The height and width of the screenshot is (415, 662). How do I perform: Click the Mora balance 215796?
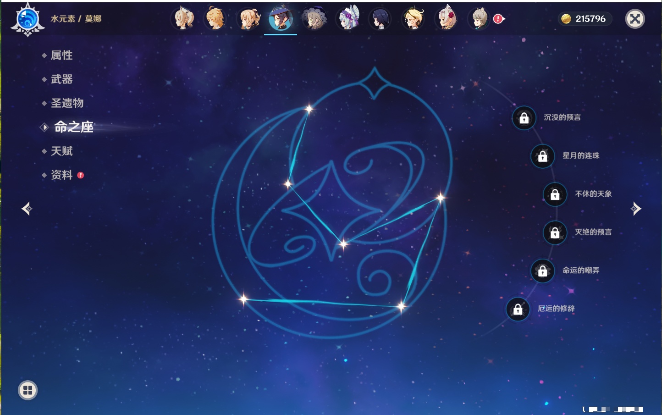(x=590, y=19)
